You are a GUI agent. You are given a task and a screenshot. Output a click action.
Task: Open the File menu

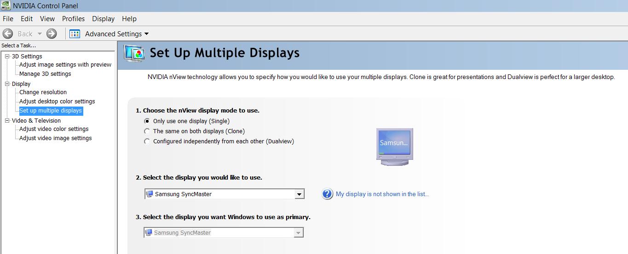point(8,19)
